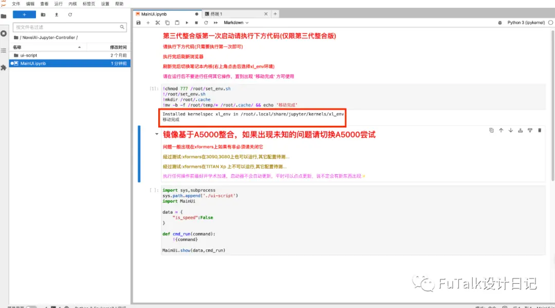Open a new launcher with the blue plus button
This screenshot has height=308, width=555.
click(x=25, y=14)
